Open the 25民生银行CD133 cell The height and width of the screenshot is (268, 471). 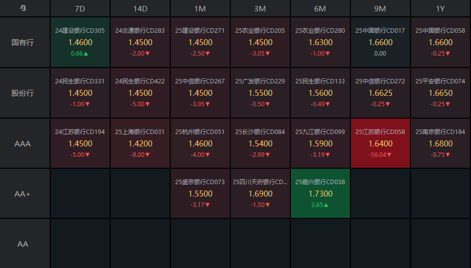320,93
